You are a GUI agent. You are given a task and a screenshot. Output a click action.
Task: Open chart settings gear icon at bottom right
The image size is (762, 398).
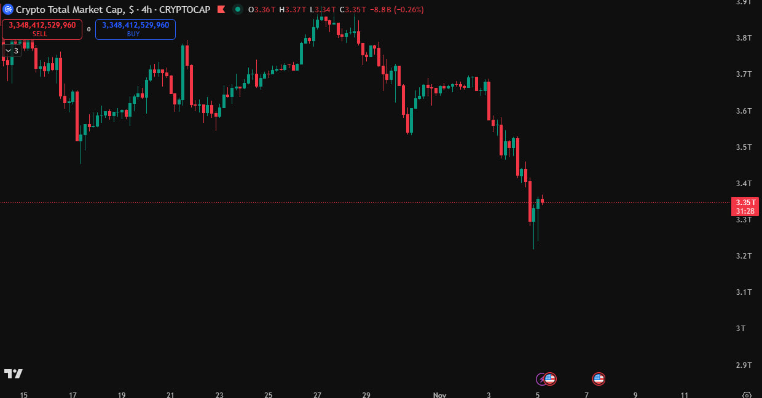point(747,395)
